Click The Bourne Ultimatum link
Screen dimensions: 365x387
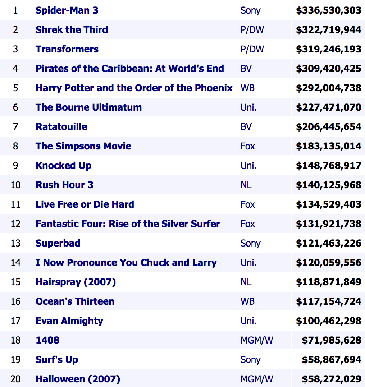[x=88, y=107]
